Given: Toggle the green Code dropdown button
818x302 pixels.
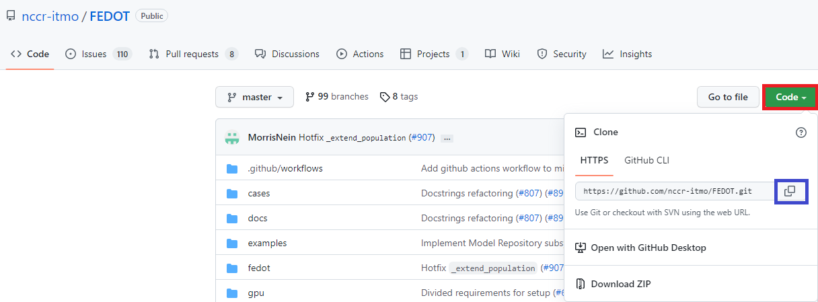Looking at the screenshot, I should [x=790, y=97].
